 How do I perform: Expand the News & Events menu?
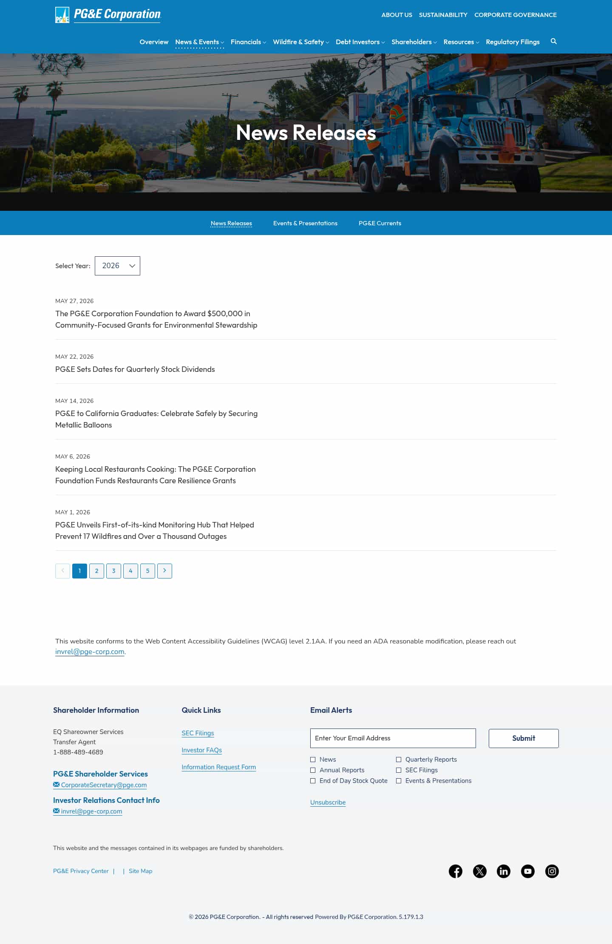click(199, 42)
